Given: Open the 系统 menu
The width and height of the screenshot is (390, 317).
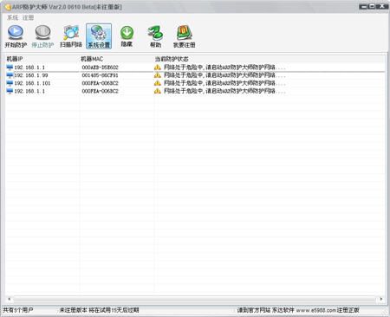Looking at the screenshot, I should (x=12, y=17).
